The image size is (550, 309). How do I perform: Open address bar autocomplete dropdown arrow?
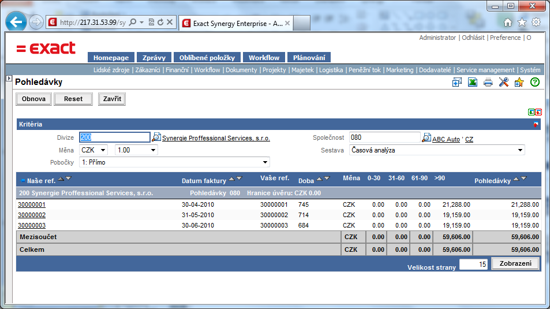[142, 22]
